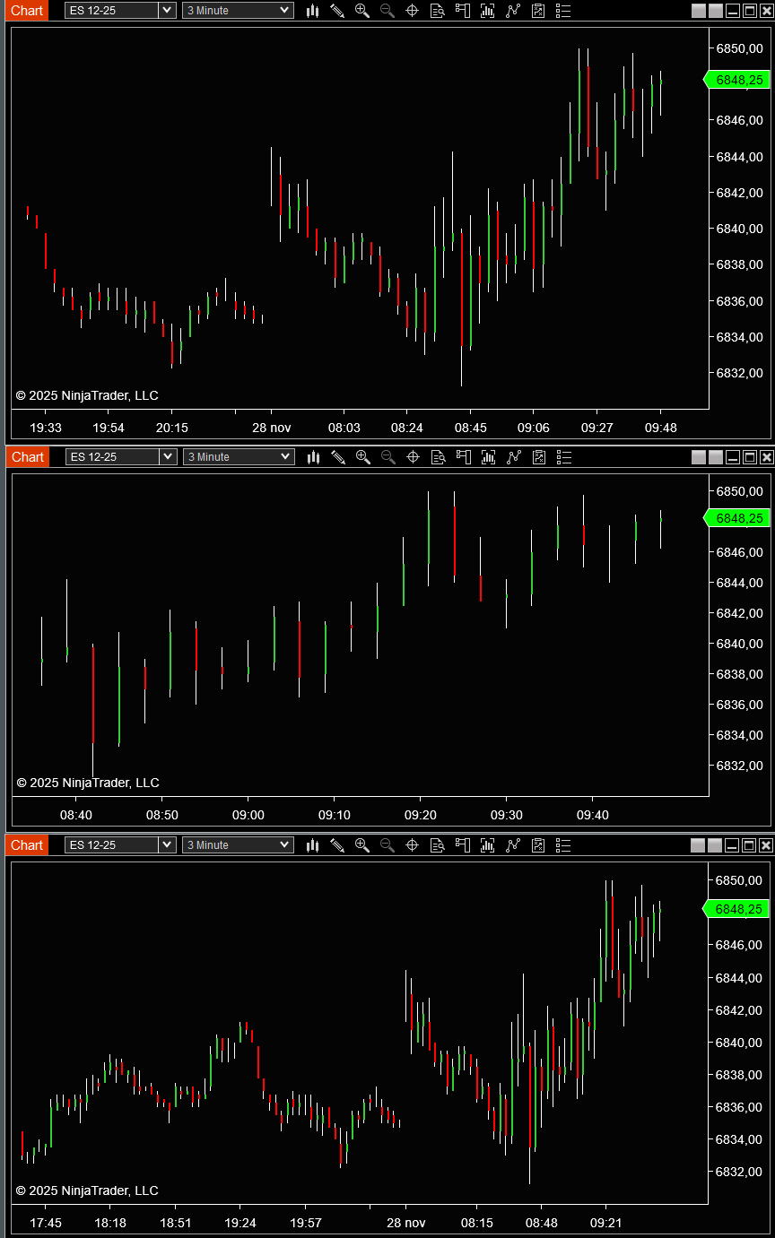Click zoom out magnifier in middle chart
Screen dimensions: 775x1238
387,457
